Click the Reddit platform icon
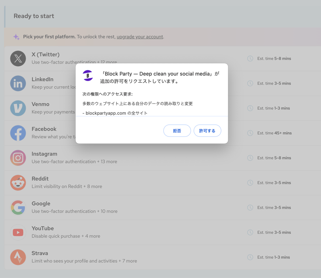 click(x=18, y=183)
